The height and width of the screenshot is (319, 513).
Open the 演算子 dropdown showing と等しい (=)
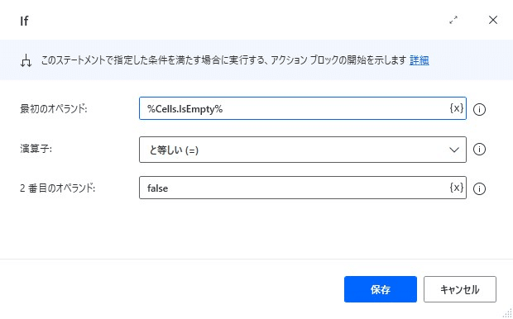303,150
